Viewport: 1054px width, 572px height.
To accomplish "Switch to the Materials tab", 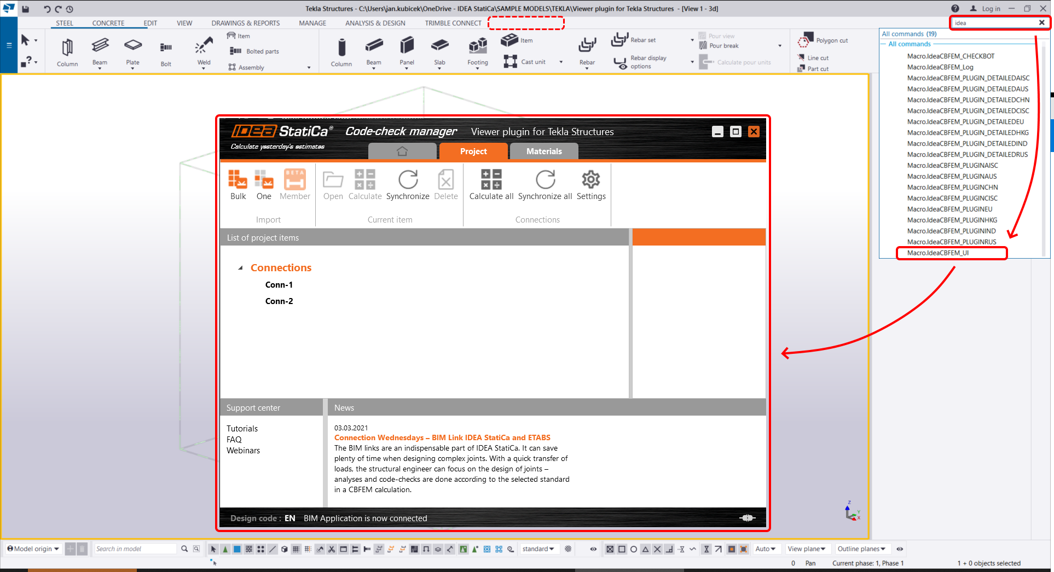I will (x=543, y=151).
